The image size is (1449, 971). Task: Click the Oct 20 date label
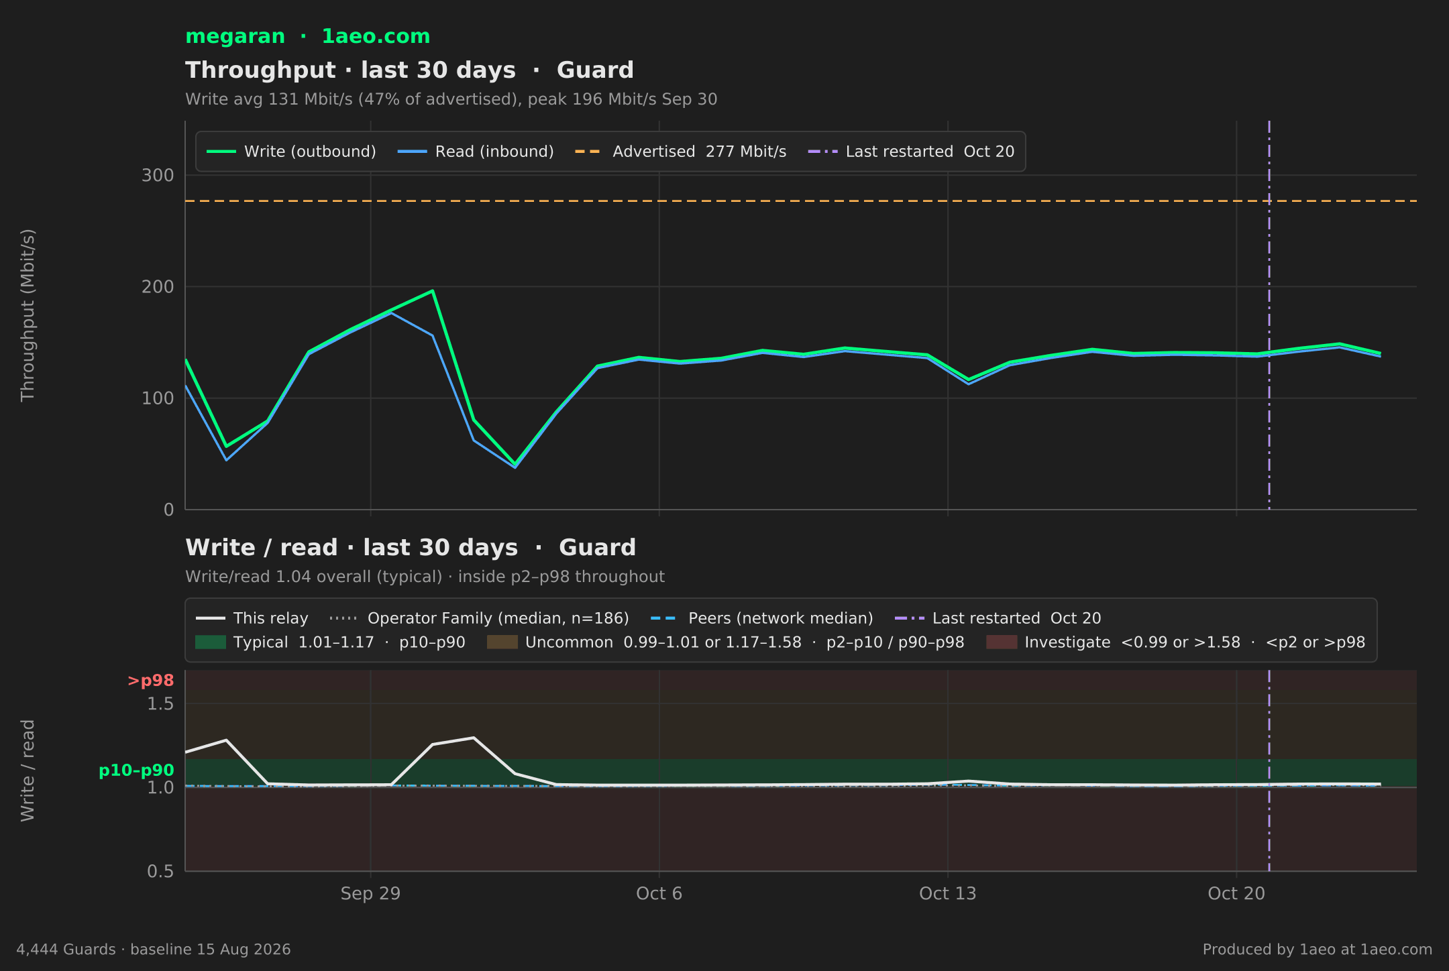pos(1236,894)
